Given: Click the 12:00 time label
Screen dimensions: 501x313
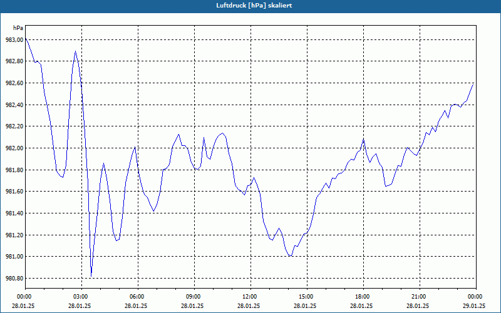Looking at the screenshot, I should (x=249, y=297).
